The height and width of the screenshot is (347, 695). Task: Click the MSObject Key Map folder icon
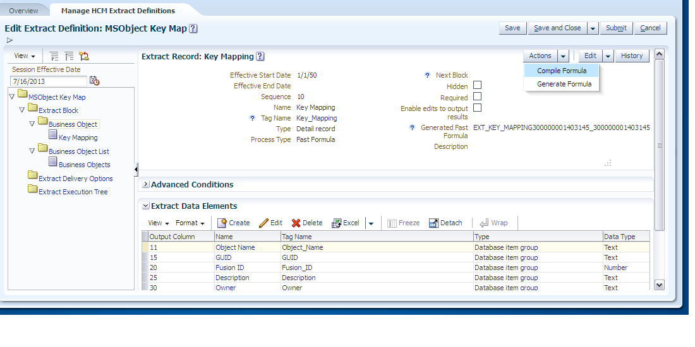pyautogui.click(x=23, y=94)
